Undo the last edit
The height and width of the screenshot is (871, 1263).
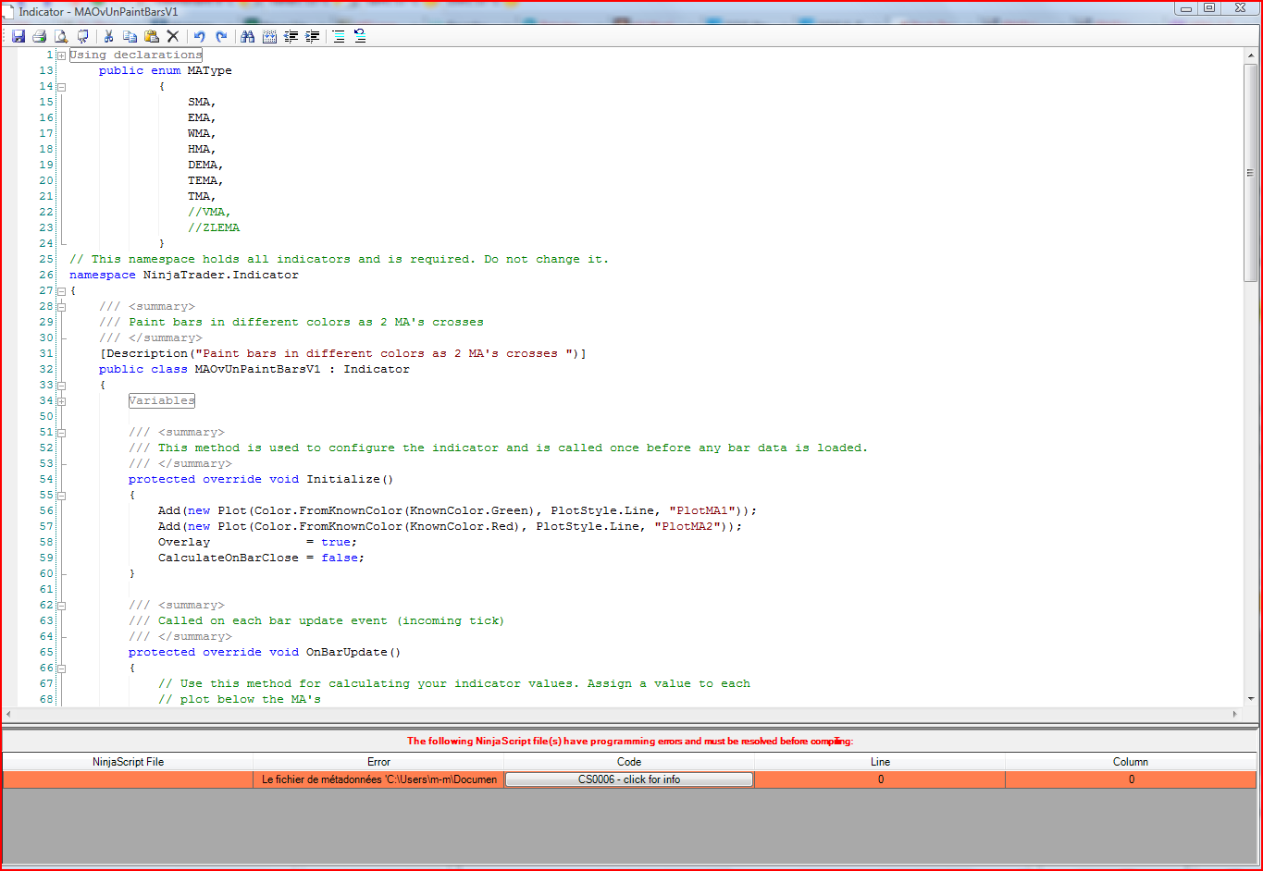[x=199, y=36]
